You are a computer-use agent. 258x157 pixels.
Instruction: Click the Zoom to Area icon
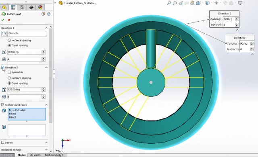click(175, 3)
